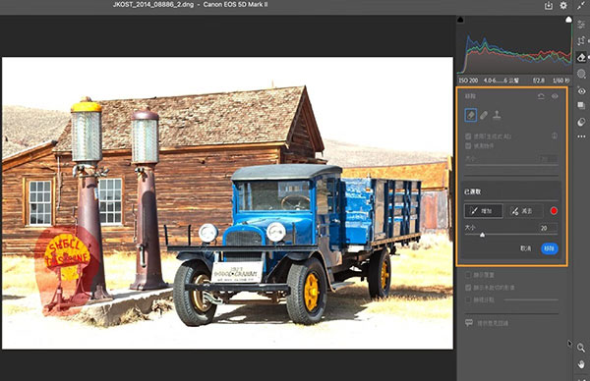
Task: Toggle the Use Generative AI checkbox
Action: coord(468,136)
